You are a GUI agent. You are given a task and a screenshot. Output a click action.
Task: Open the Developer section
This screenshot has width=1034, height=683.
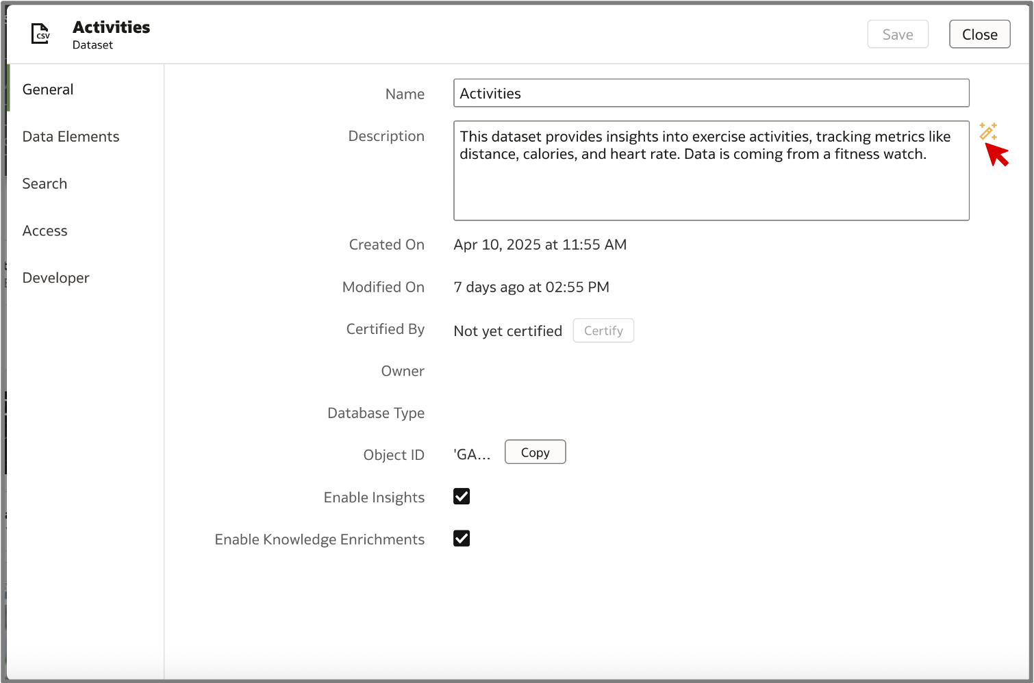click(x=55, y=277)
